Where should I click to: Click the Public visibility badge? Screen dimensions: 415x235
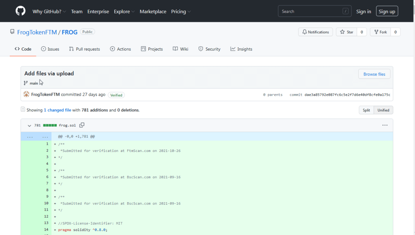(88, 32)
